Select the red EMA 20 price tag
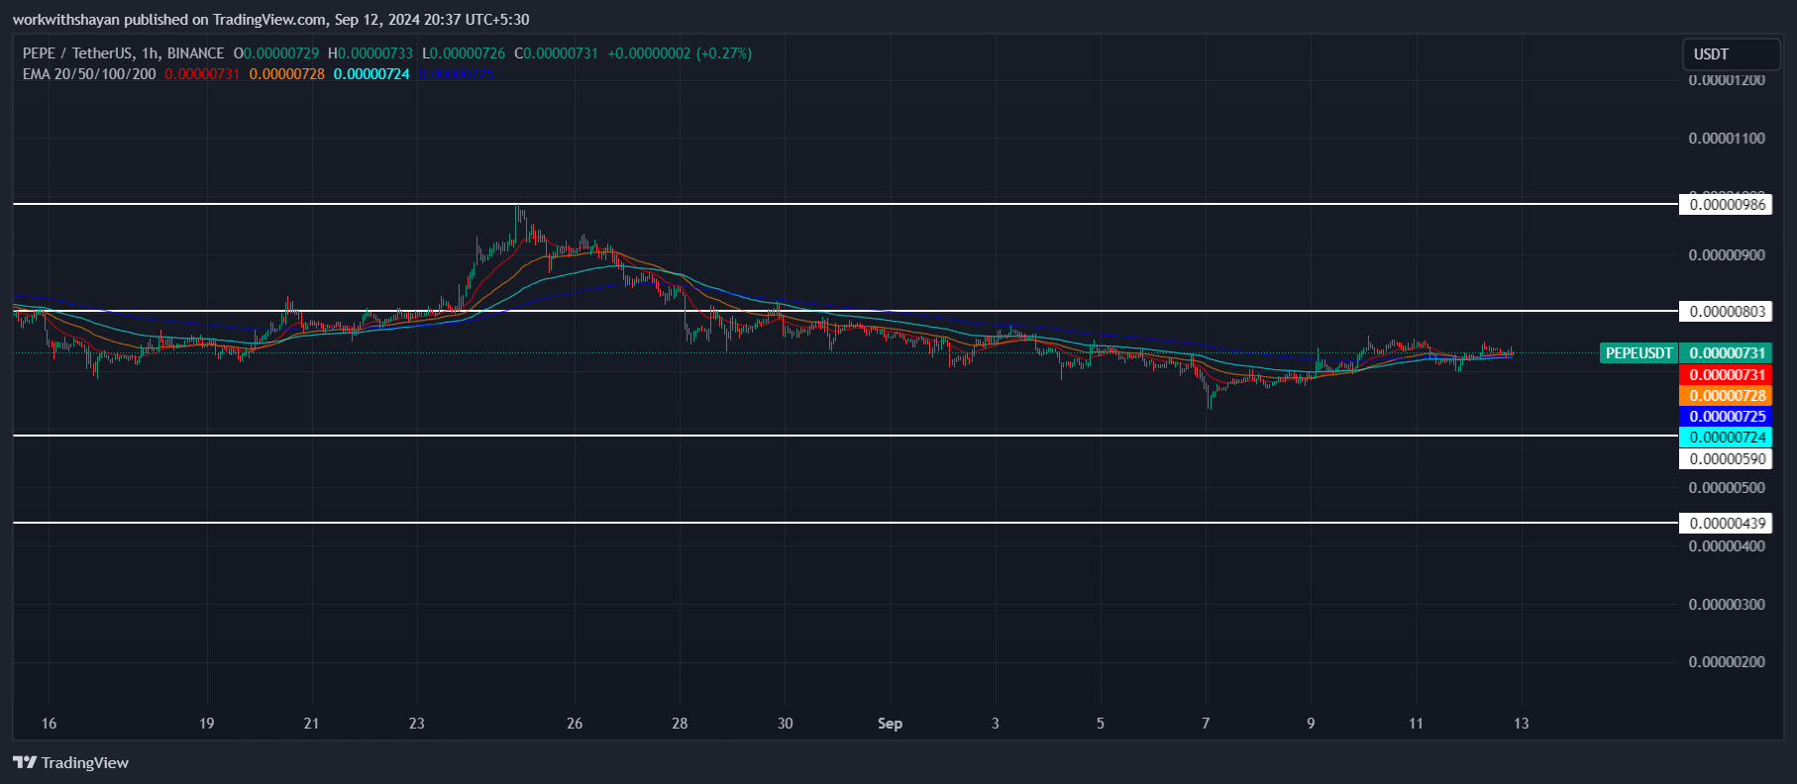This screenshot has height=784, width=1797. (1727, 375)
